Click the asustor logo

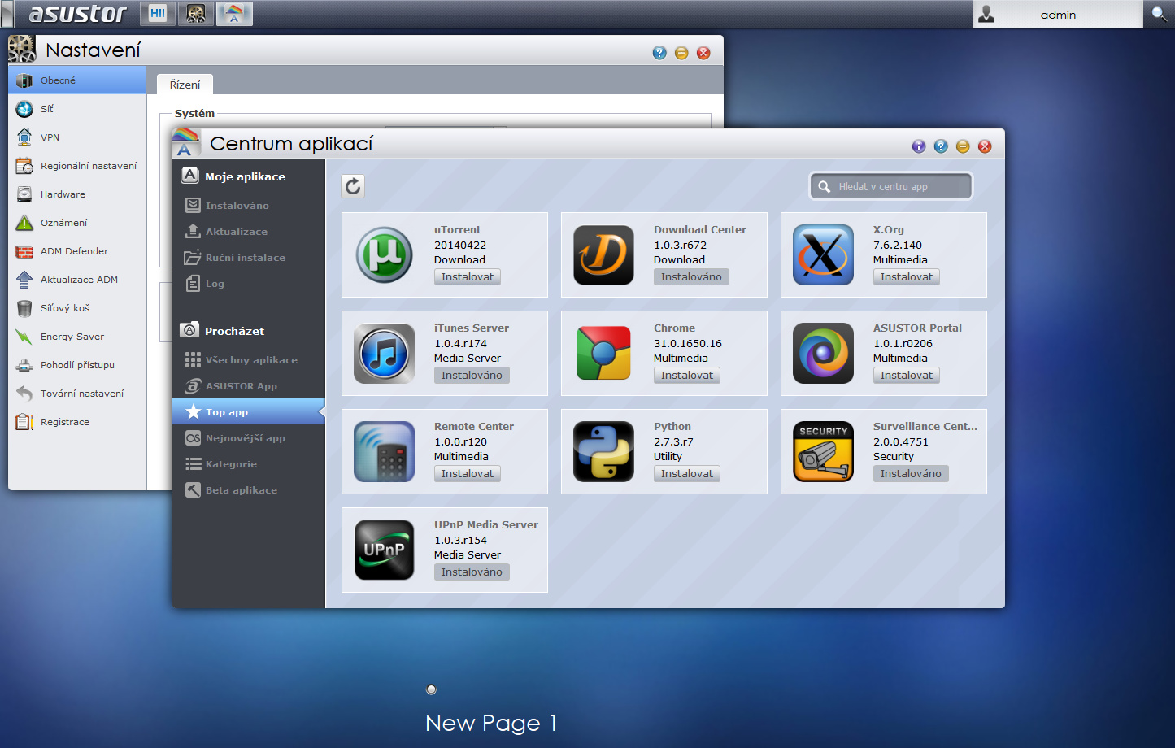[x=78, y=14]
